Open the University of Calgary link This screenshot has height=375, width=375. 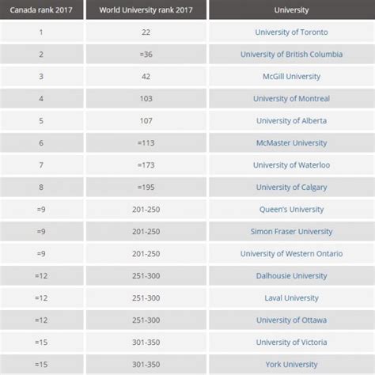(291, 187)
